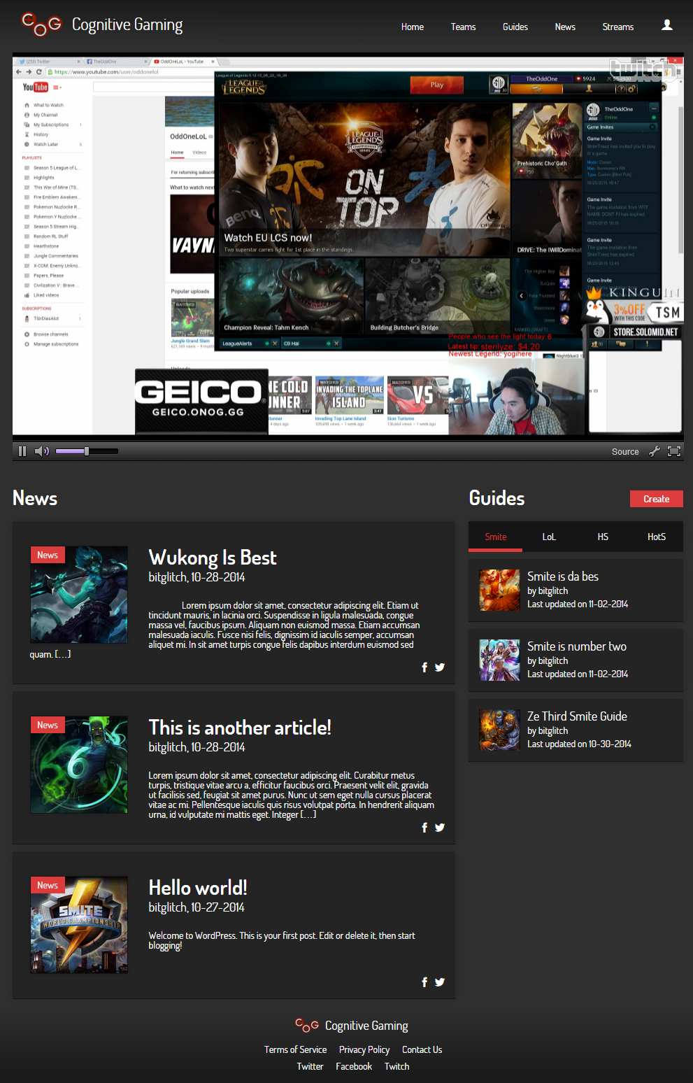Open the Teams navigation menu
The width and height of the screenshot is (693, 1083).
[463, 27]
